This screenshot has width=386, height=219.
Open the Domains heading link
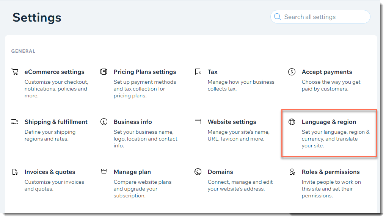220,172
